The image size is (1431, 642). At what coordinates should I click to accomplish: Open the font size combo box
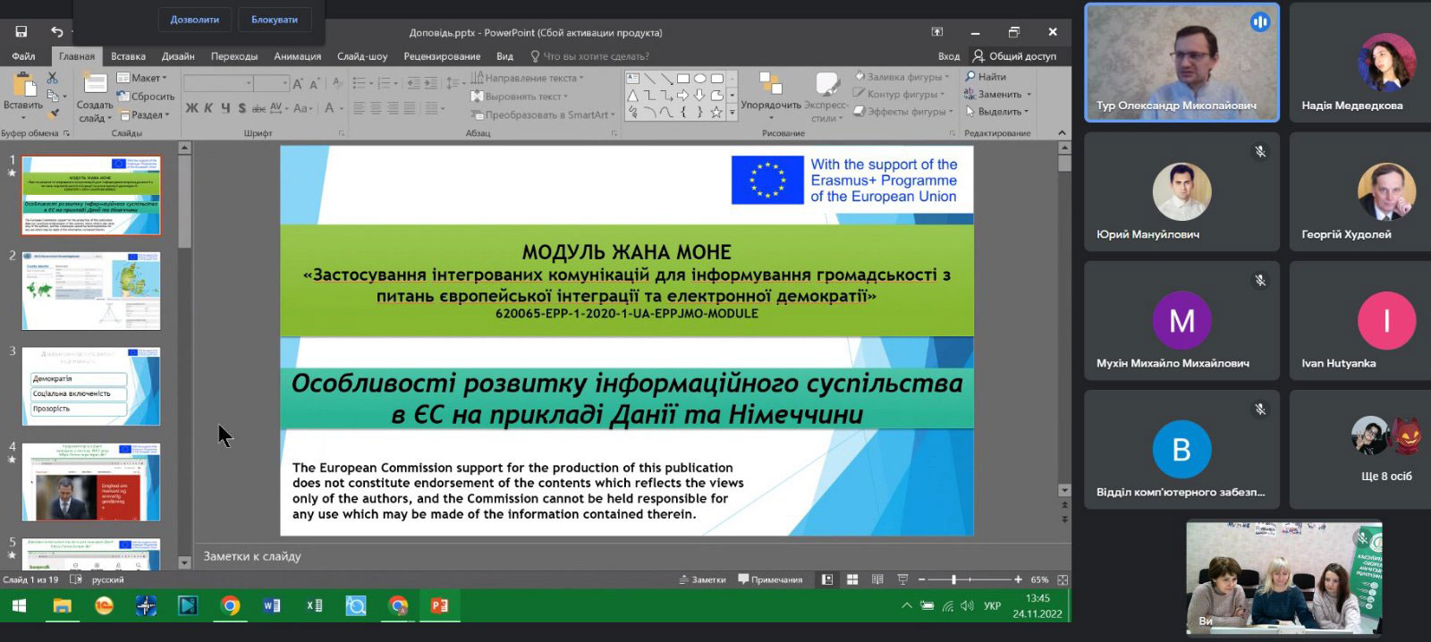(271, 83)
